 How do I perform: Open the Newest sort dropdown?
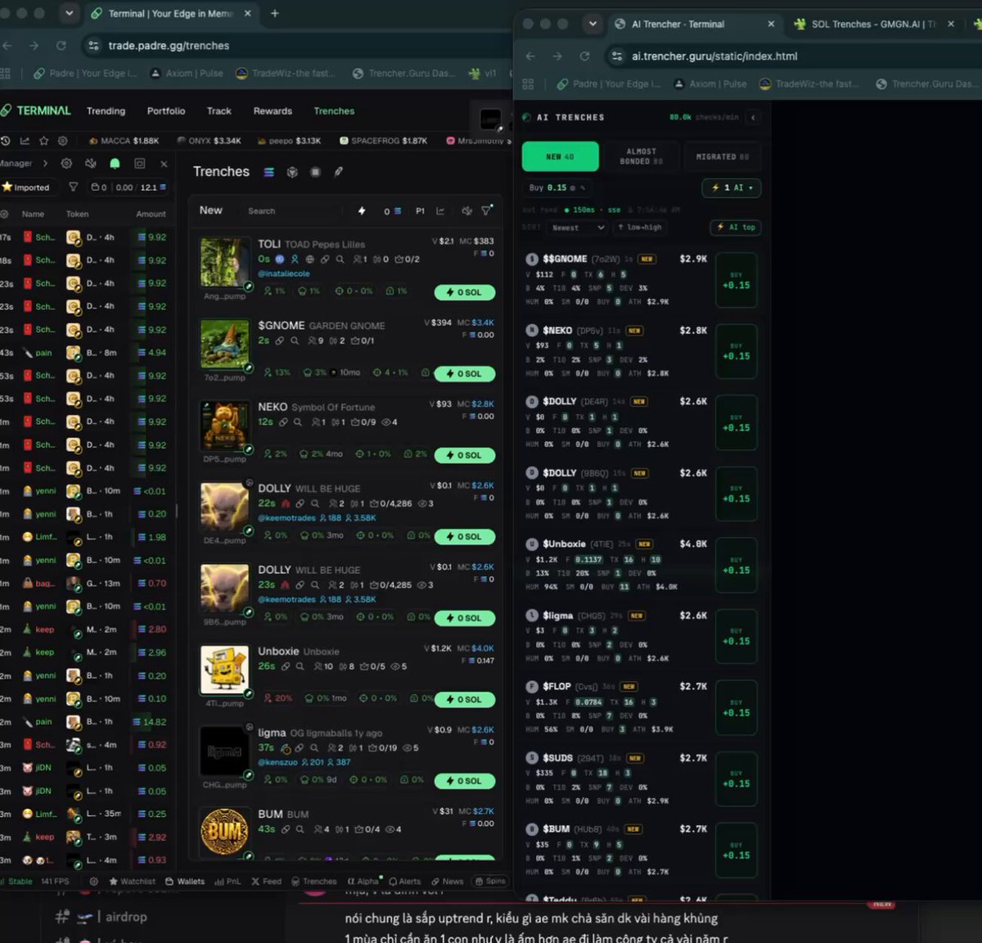click(x=578, y=228)
